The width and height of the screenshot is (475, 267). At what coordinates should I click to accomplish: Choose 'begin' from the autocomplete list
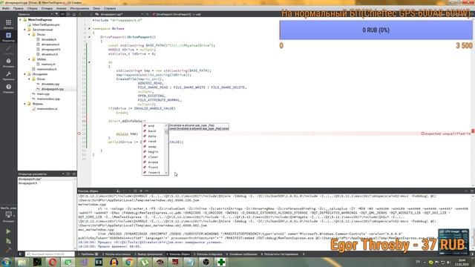click(153, 151)
